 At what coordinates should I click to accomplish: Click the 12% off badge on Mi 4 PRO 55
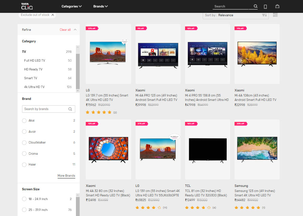click(191, 28)
